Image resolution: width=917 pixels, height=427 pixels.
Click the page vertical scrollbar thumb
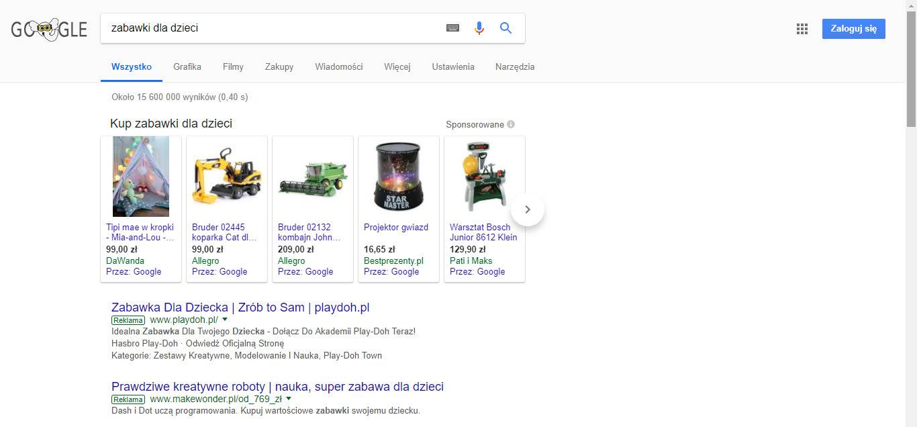pos(911,68)
